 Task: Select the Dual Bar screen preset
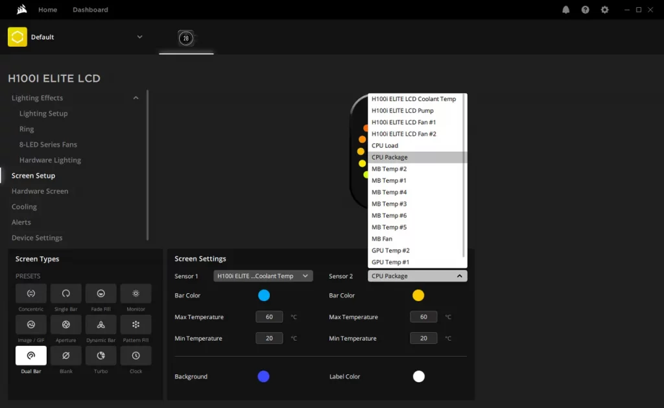(31, 355)
